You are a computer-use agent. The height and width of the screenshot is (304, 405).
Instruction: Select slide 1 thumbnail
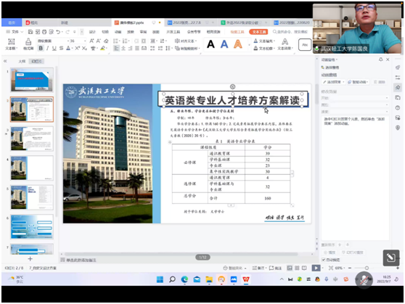click(x=32, y=80)
